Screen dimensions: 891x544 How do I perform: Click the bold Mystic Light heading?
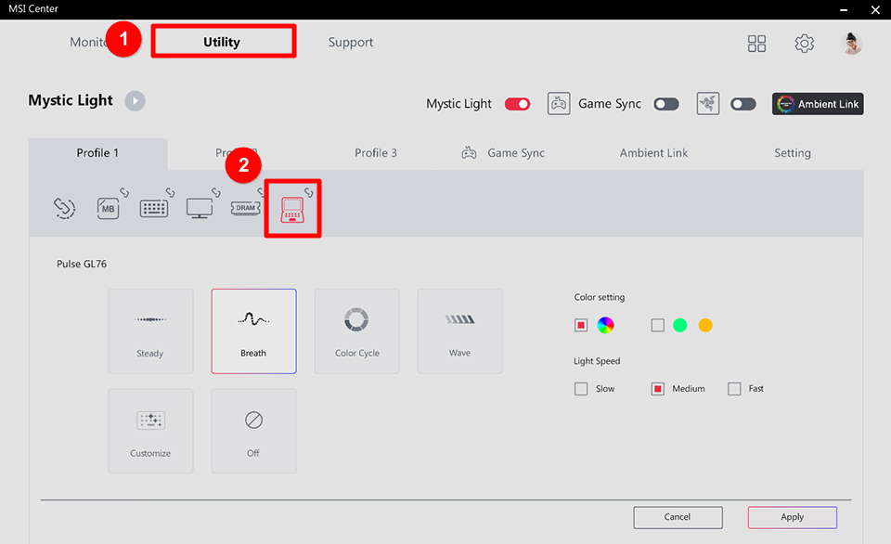pos(71,100)
